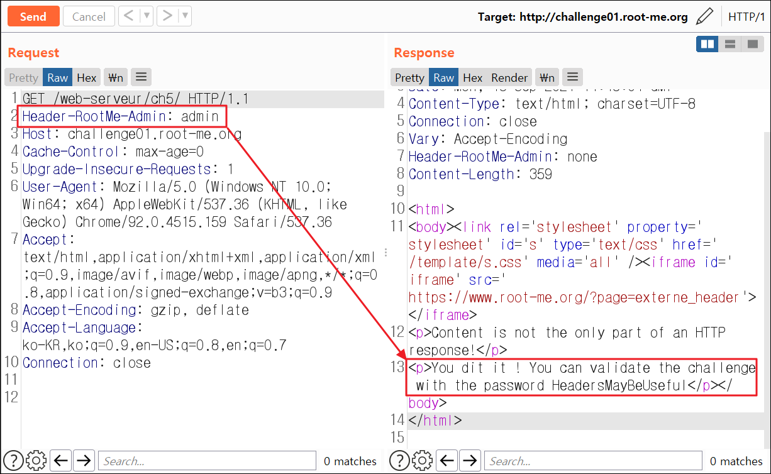The width and height of the screenshot is (771, 474).
Task: Click Request next match arrow
Action: click(84, 461)
